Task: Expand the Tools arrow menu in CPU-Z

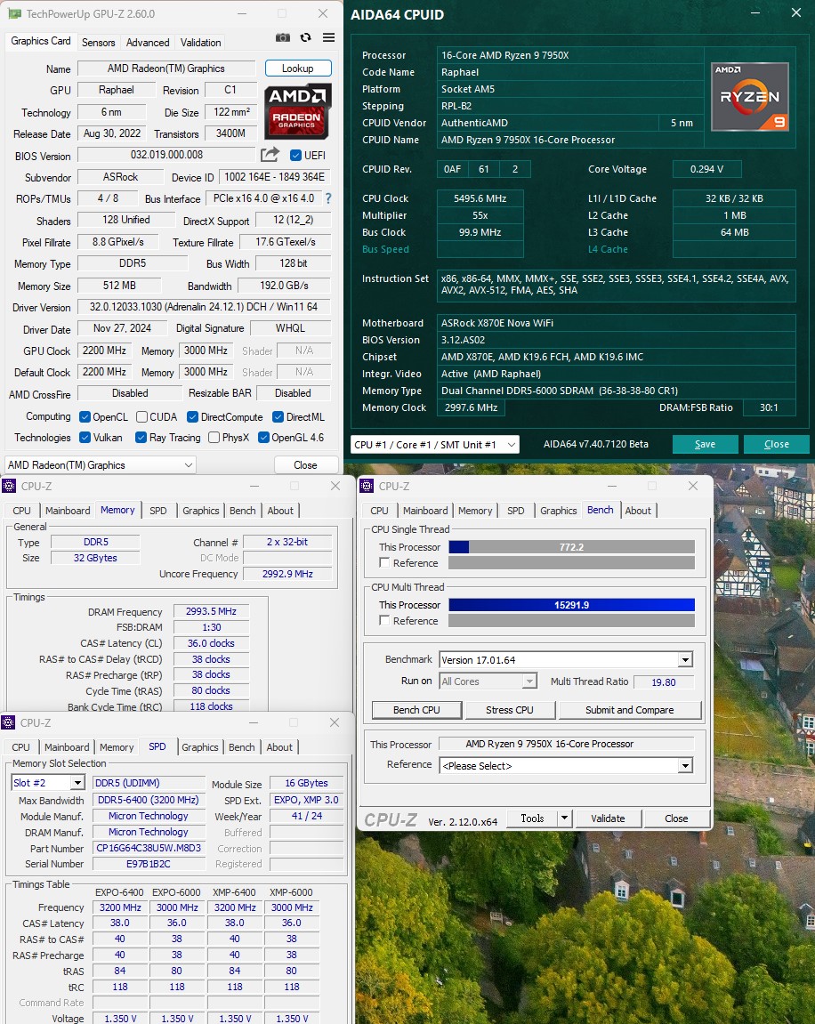Action: (565, 818)
